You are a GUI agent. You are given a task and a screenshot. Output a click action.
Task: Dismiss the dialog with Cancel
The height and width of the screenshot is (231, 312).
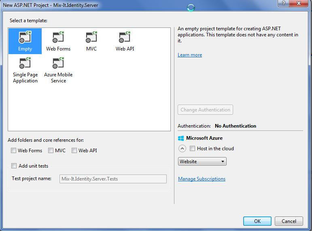pos(289,221)
